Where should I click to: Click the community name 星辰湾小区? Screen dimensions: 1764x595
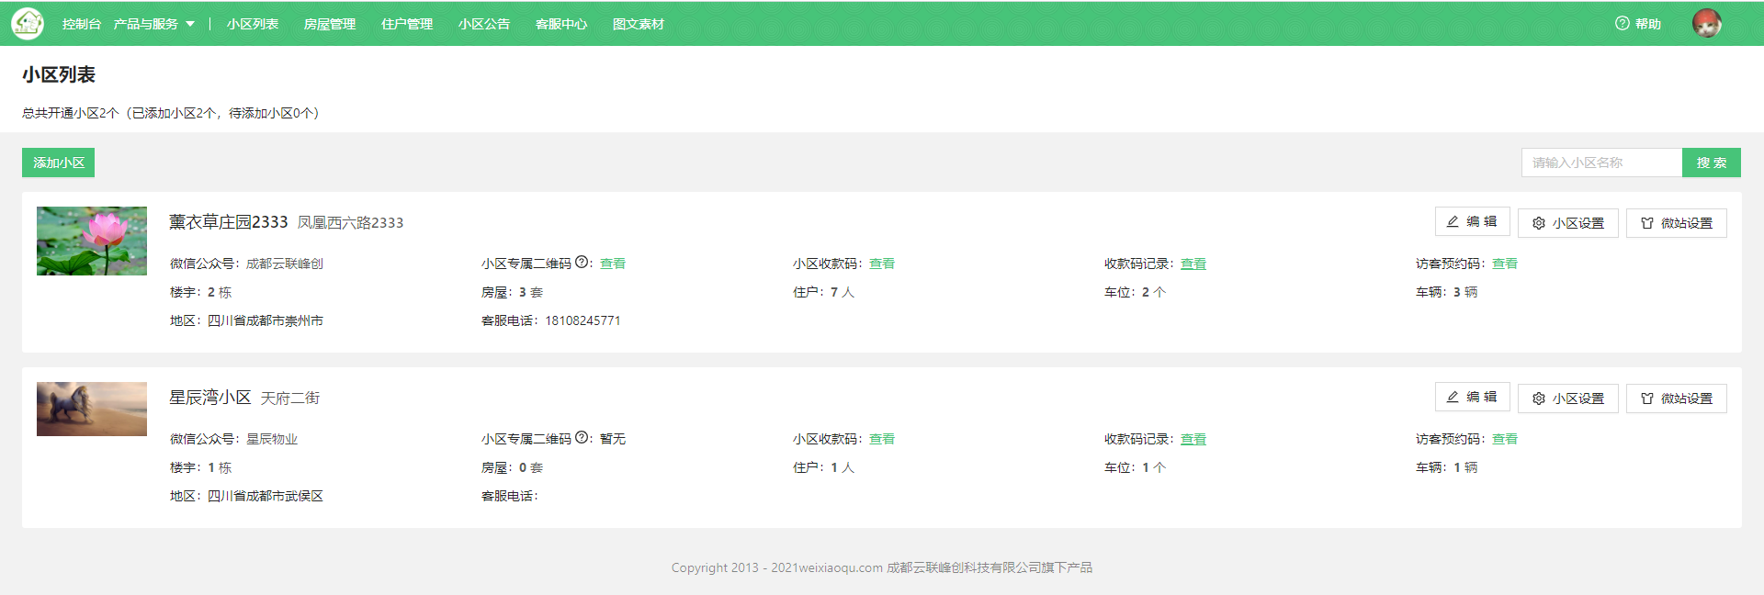pyautogui.click(x=210, y=398)
